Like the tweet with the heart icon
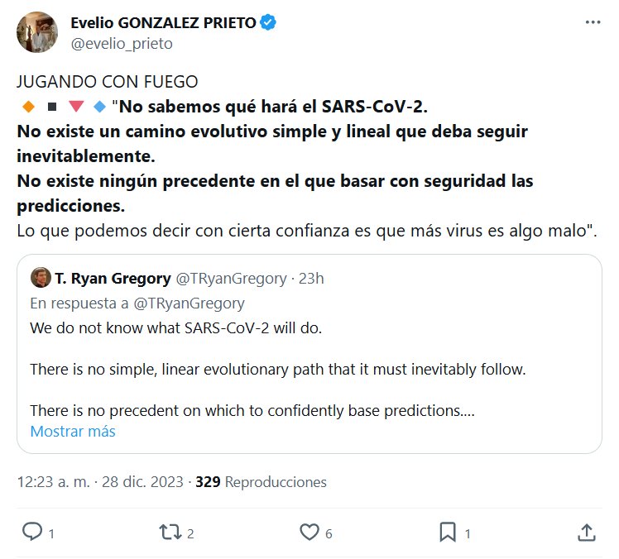 (307, 532)
